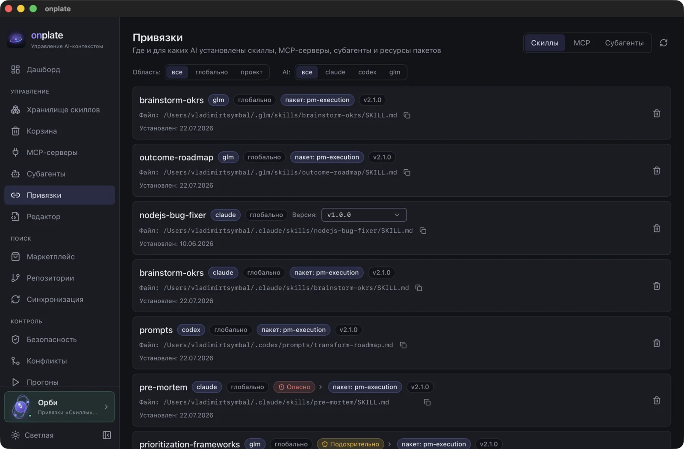The width and height of the screenshot is (684, 449).
Task: Open Безопасность section
Action: point(59,340)
